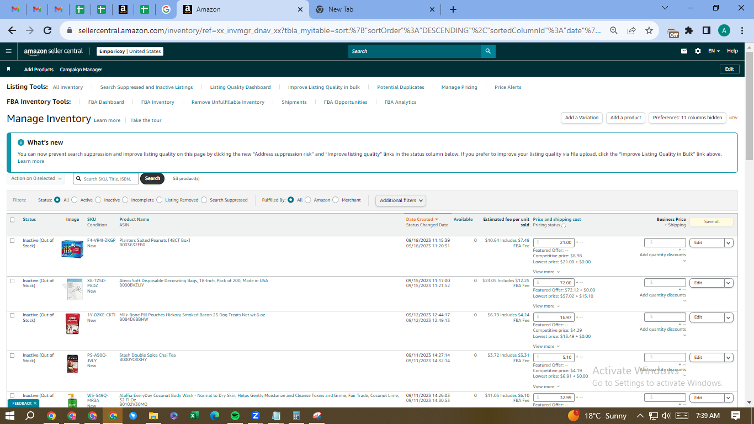Open the Seller Central hamburger menu

tap(8, 51)
